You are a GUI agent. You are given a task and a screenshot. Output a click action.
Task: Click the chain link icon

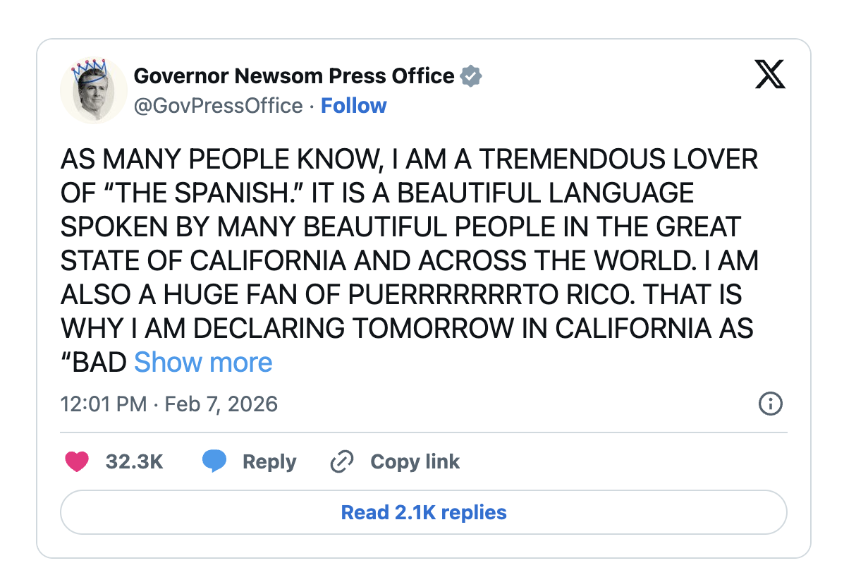342,462
